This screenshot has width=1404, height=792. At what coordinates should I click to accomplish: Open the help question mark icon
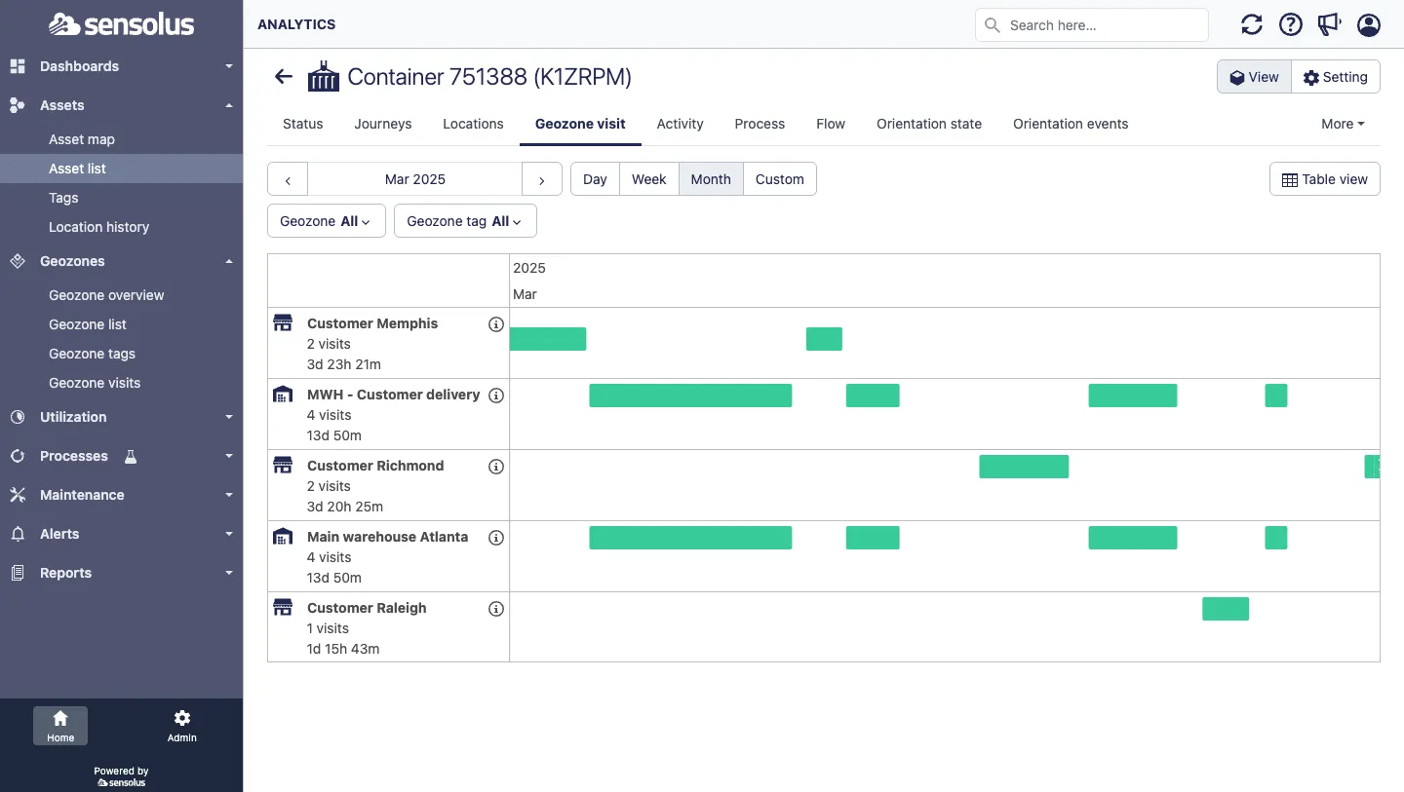pos(1291,24)
